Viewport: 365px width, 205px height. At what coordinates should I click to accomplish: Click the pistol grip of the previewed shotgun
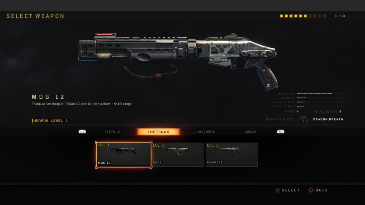coord(267,77)
